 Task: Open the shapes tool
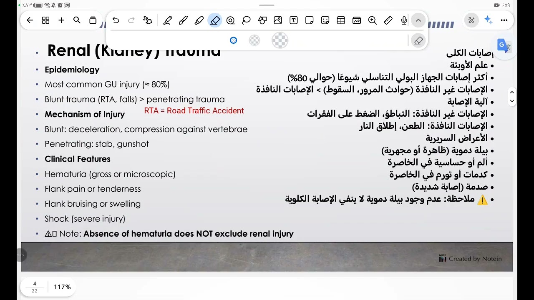(262, 20)
